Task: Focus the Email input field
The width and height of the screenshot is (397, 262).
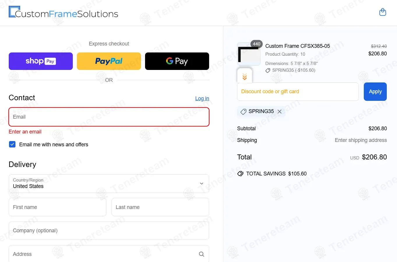Action: (x=109, y=117)
